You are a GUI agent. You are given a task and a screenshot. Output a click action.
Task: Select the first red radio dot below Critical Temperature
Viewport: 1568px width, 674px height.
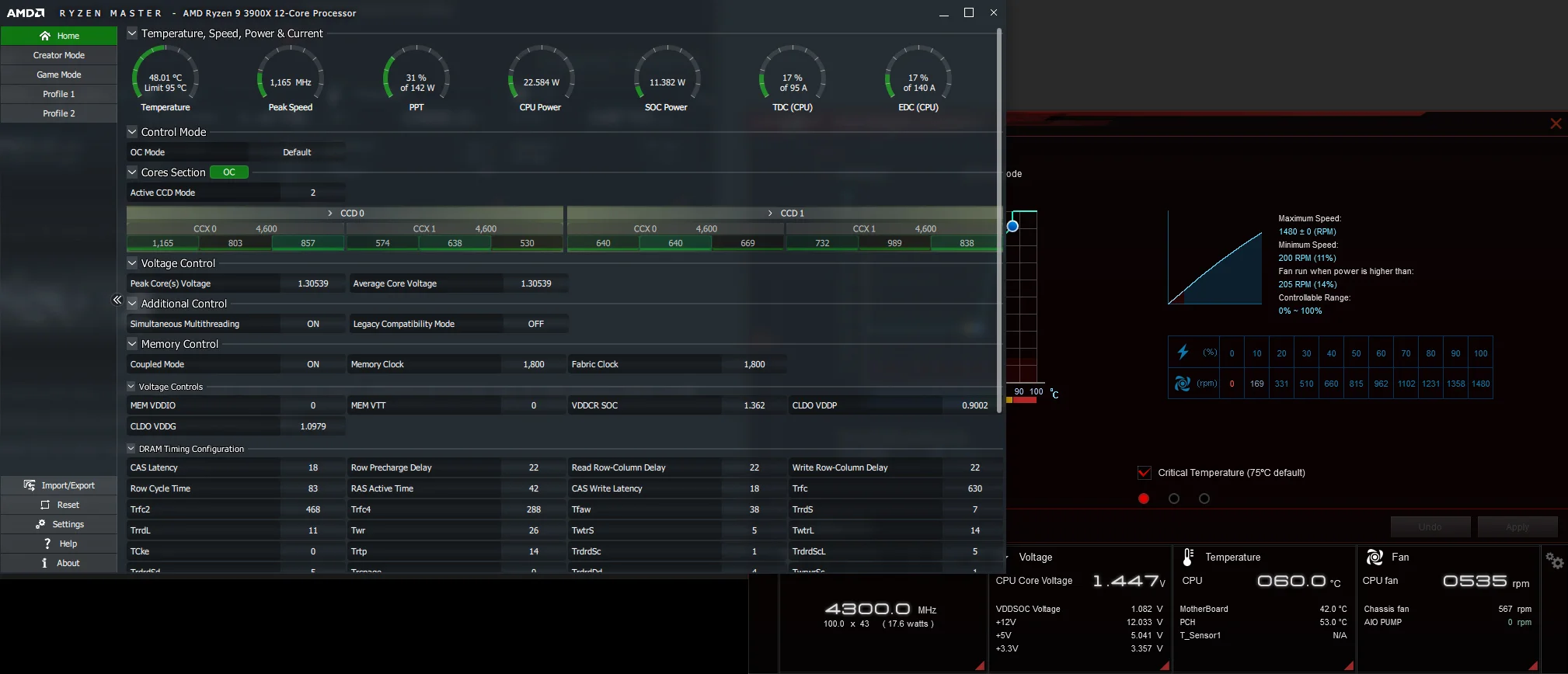1144,499
